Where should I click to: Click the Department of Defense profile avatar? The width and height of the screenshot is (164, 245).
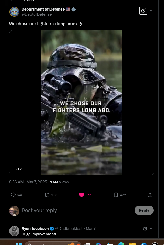pos(14,12)
